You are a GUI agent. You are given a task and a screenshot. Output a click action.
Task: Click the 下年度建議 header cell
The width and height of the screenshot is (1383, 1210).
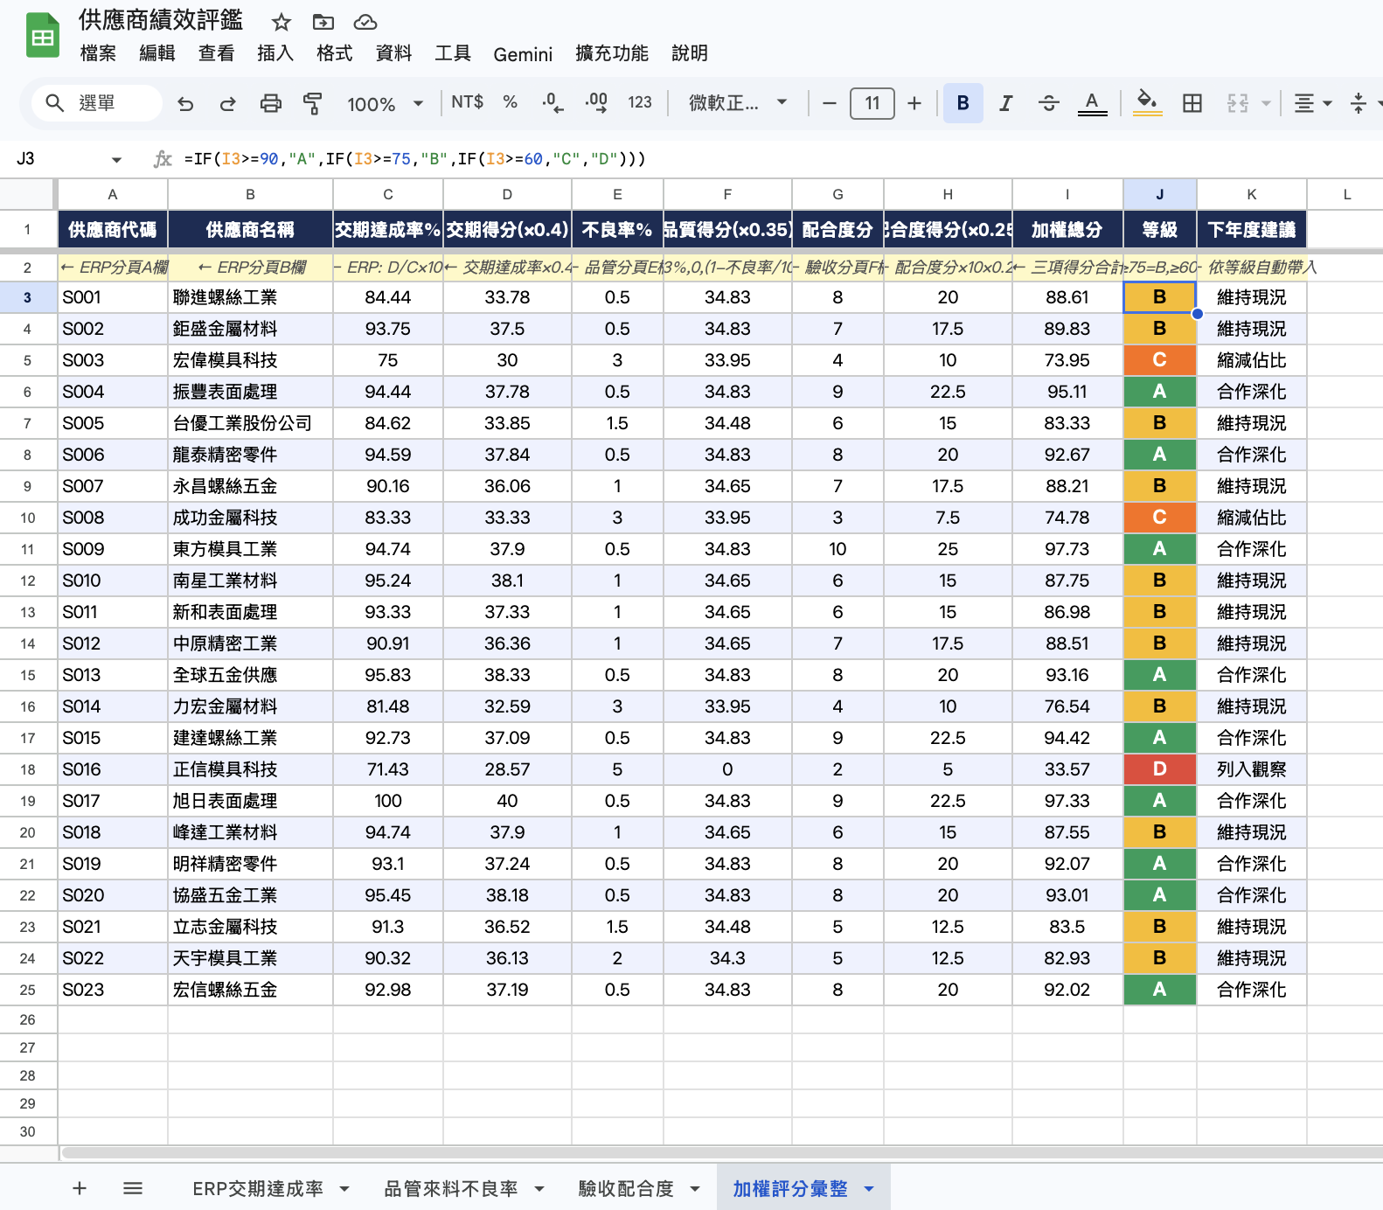(x=1251, y=230)
